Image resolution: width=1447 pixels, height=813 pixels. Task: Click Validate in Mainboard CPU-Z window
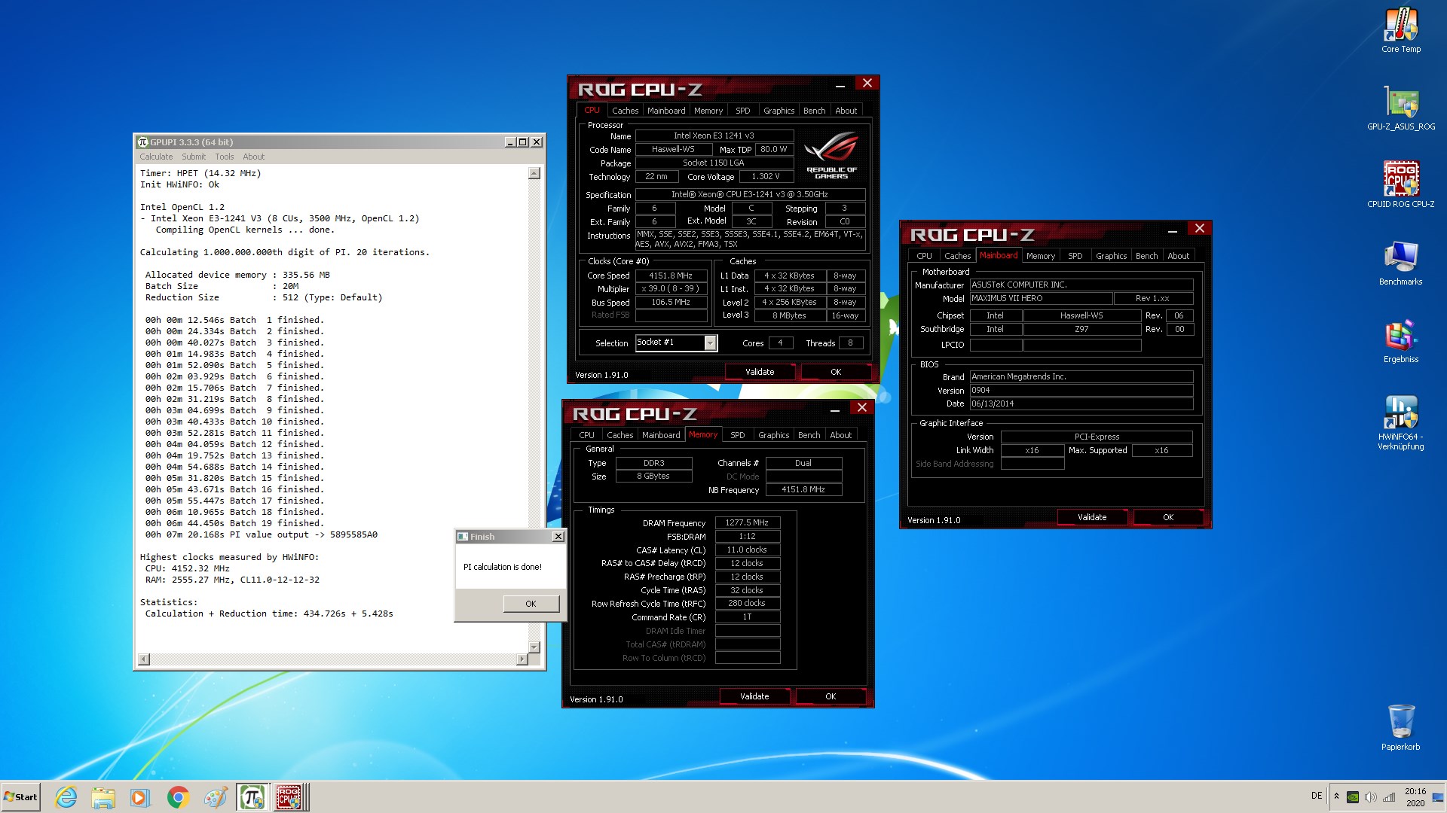click(1092, 517)
